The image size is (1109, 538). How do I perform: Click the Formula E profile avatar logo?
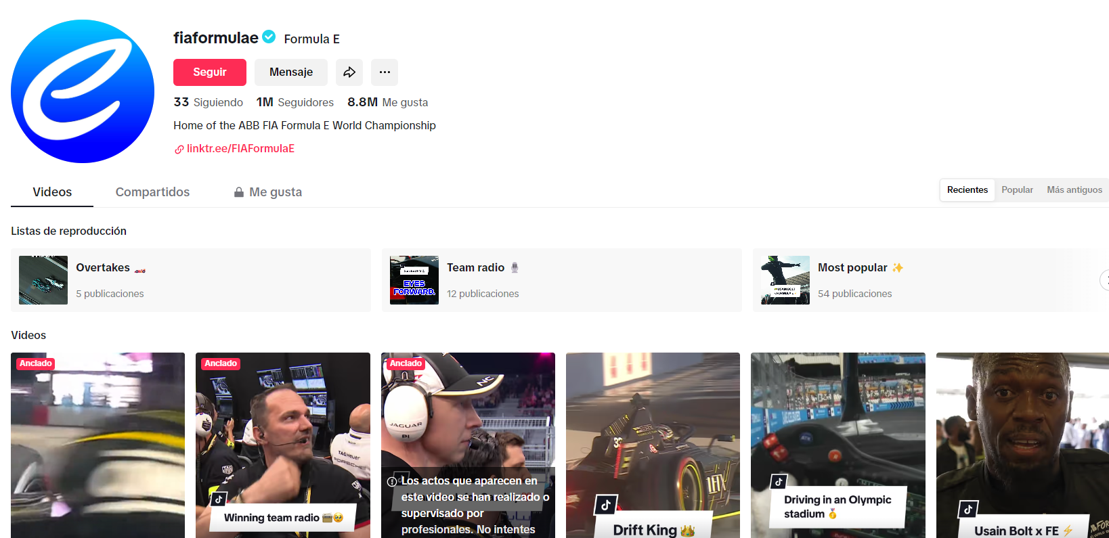pyautogui.click(x=83, y=91)
